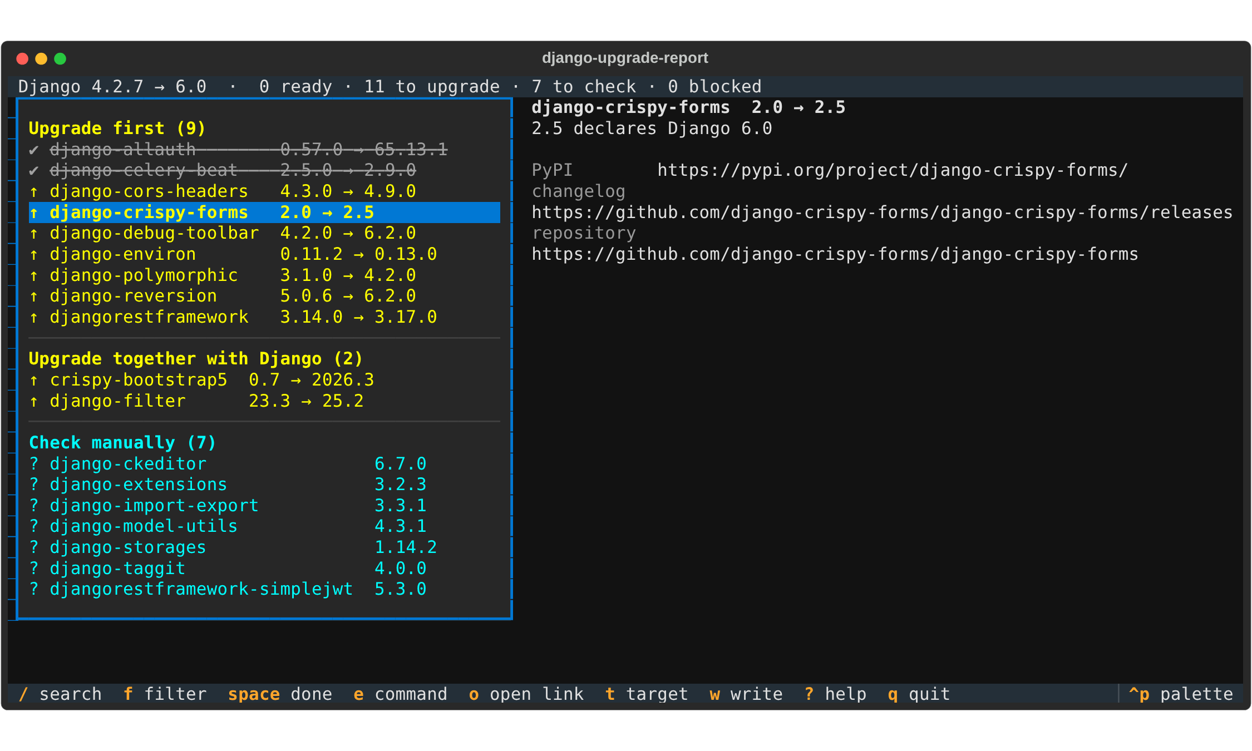Select the django-environ row

[x=264, y=254]
